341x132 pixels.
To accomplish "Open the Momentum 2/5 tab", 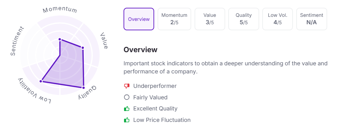I will pyautogui.click(x=174, y=19).
